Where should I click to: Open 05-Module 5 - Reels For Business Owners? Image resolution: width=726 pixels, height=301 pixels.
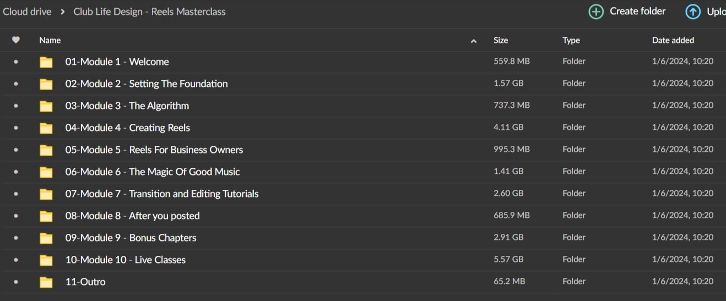click(x=154, y=150)
